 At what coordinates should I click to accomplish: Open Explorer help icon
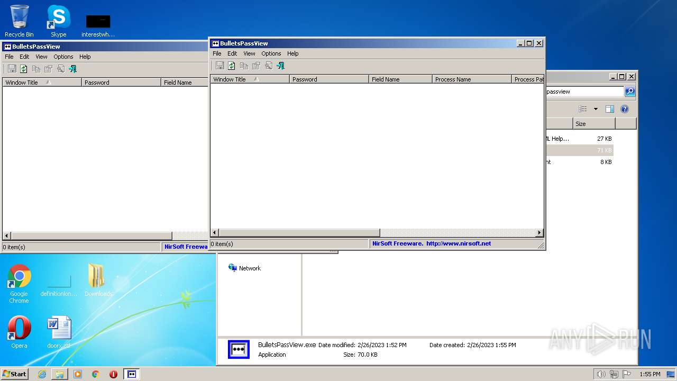click(x=625, y=109)
